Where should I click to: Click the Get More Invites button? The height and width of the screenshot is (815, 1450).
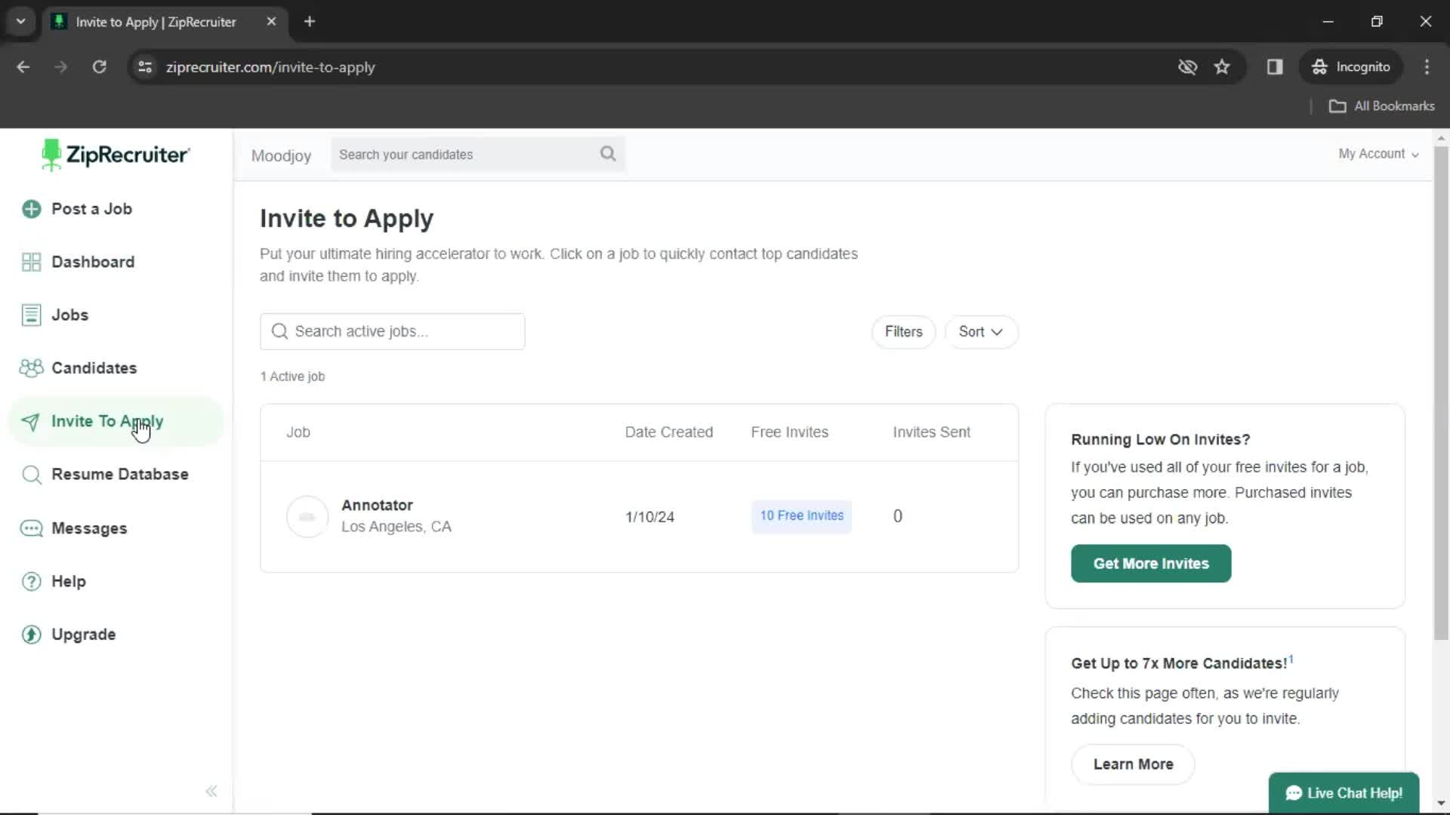coord(1151,562)
